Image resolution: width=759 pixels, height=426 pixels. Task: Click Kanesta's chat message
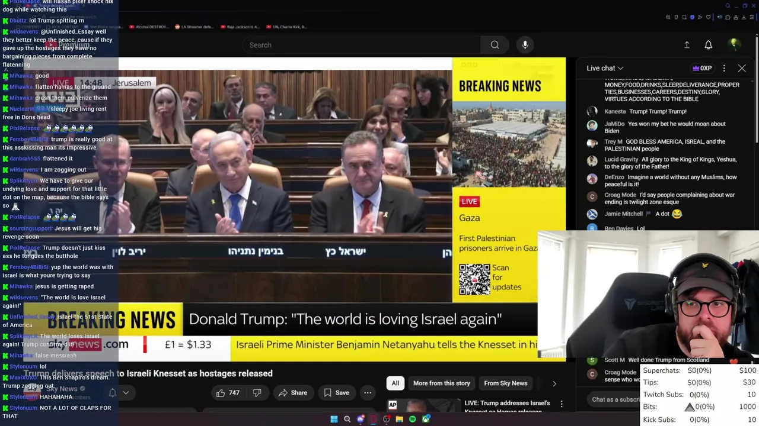click(645, 111)
